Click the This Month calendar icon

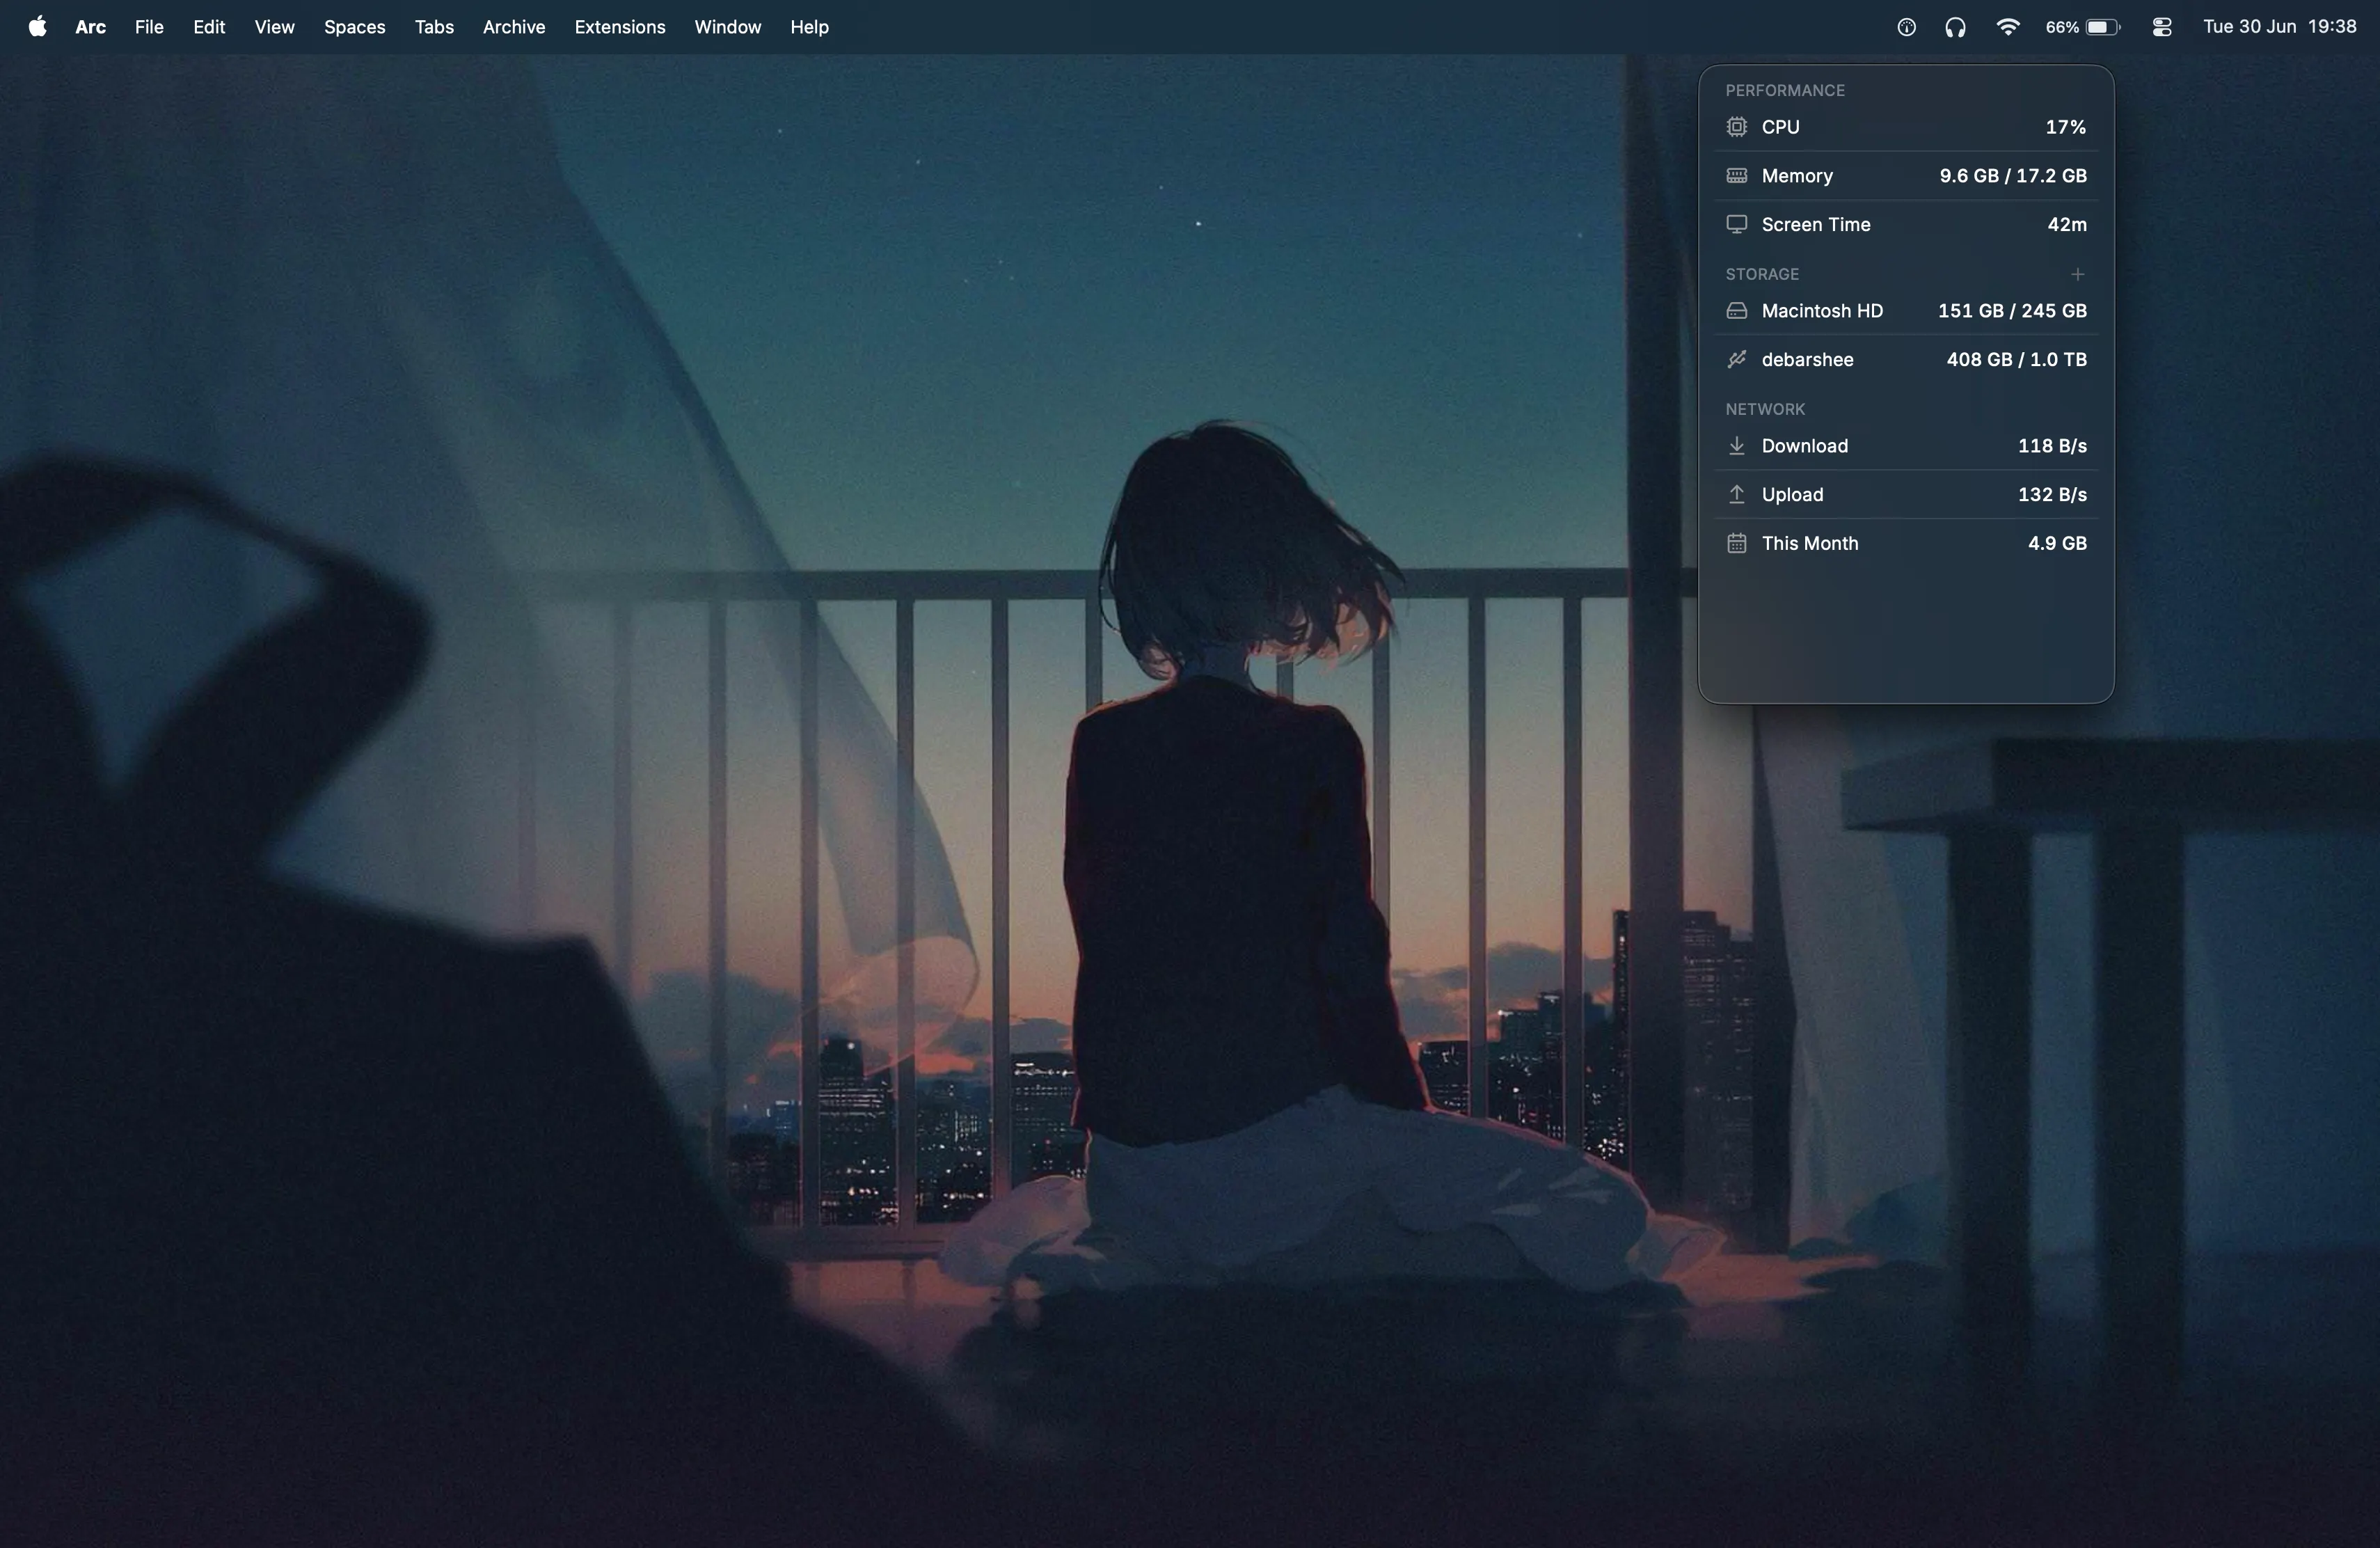(x=1736, y=543)
